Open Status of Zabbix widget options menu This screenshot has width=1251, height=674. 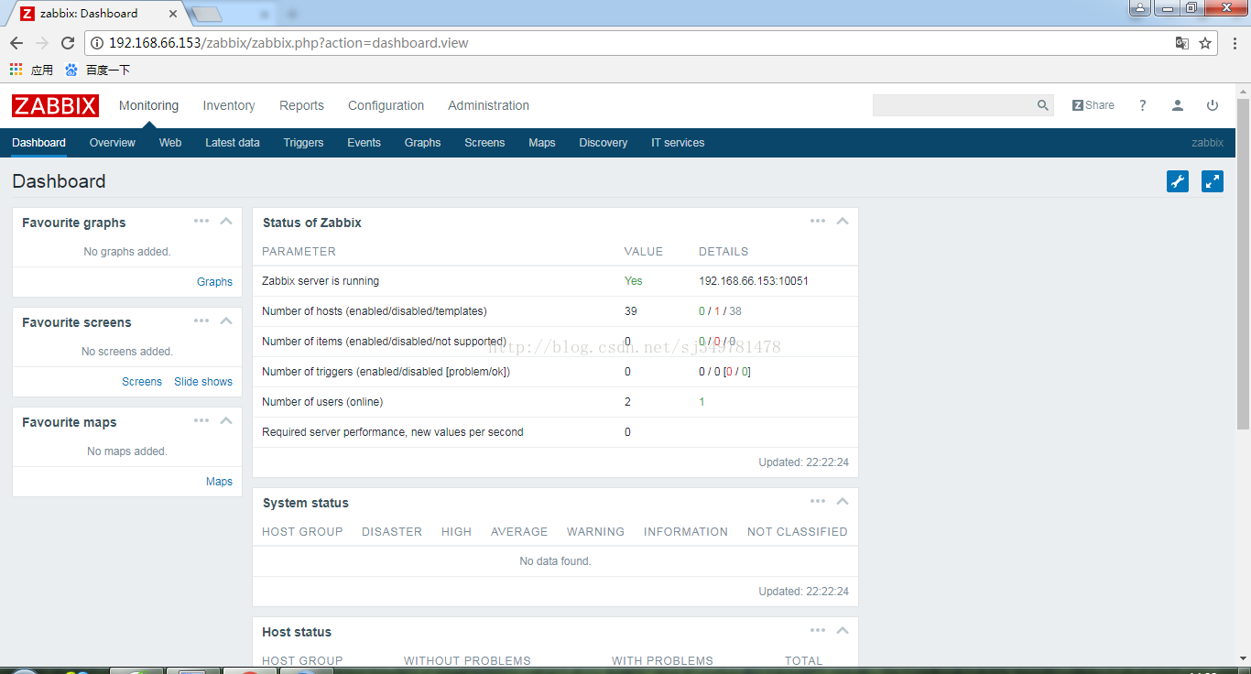(818, 221)
